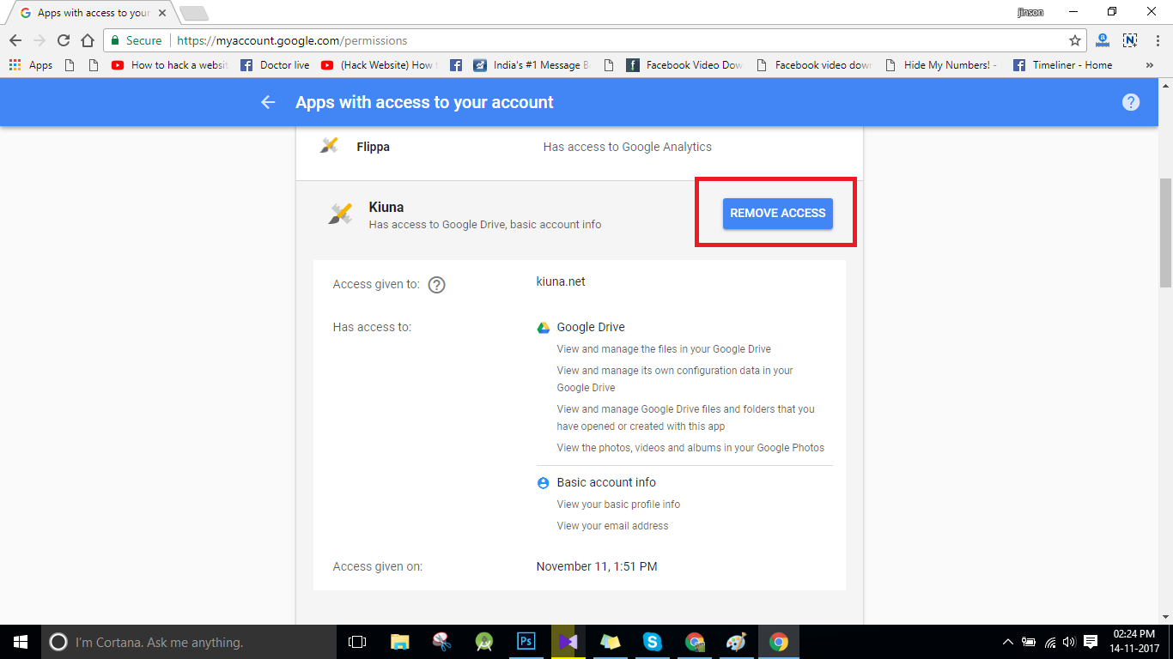Screen dimensions: 1173x659
Task: Click the Kiuna app icon
Action: (x=340, y=215)
